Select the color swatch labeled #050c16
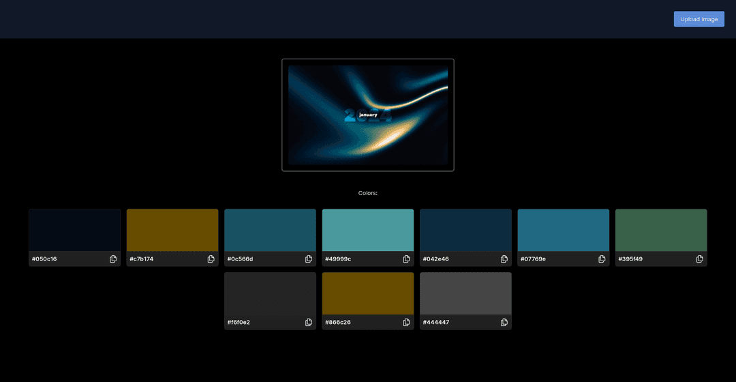This screenshot has width=736, height=382. (x=75, y=230)
